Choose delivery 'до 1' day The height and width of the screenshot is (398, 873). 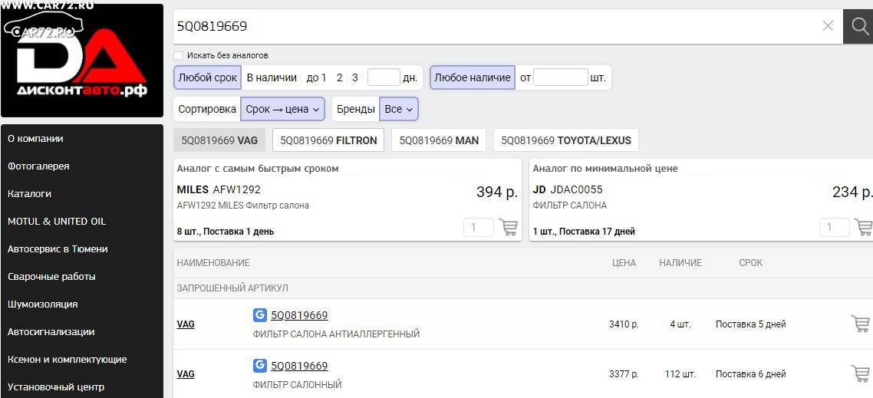(316, 77)
